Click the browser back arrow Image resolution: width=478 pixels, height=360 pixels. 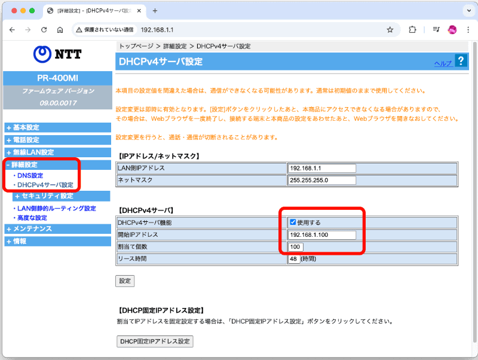[12, 29]
